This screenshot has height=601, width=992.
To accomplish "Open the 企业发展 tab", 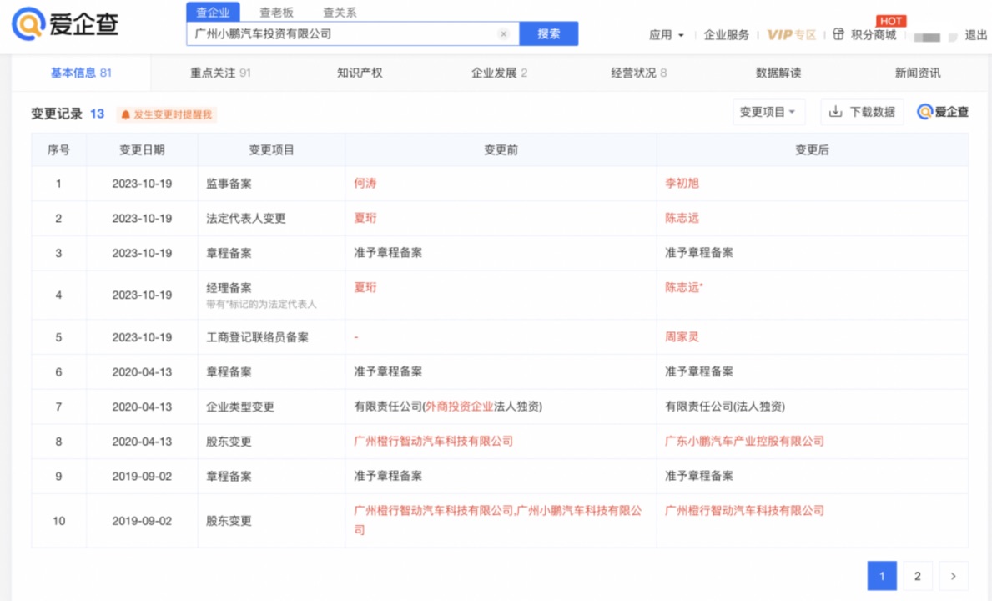I will click(499, 73).
